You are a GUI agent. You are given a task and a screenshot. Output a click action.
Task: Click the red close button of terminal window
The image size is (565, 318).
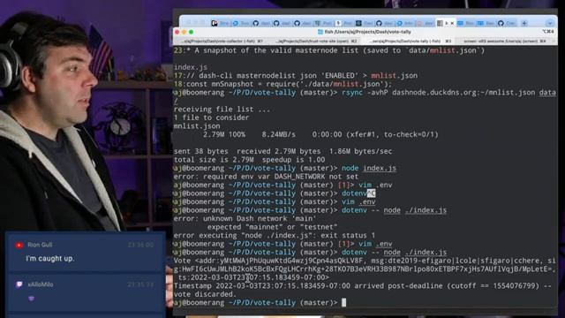tap(177, 32)
